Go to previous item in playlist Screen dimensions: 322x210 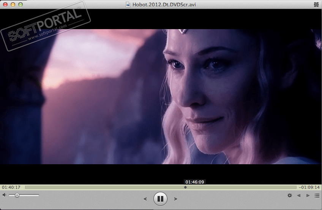[299, 196]
